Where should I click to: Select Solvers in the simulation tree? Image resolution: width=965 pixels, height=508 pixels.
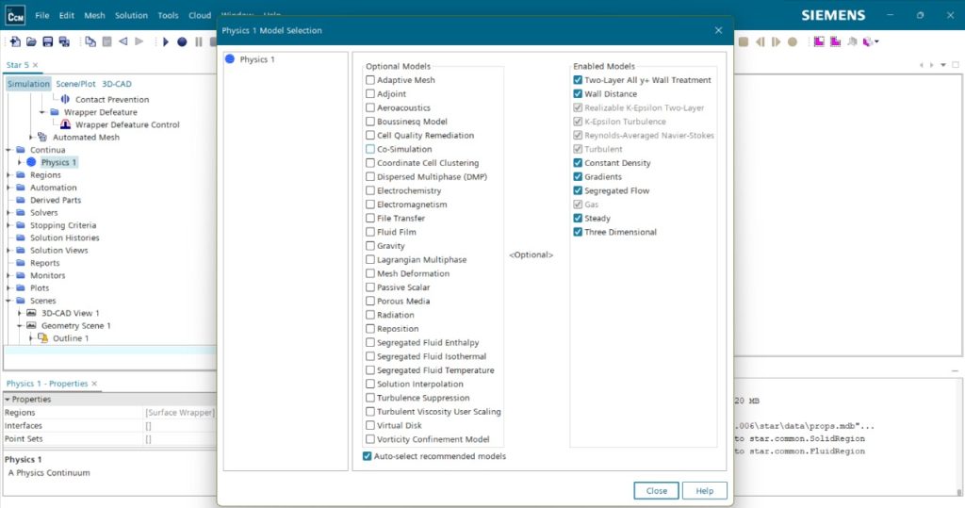44,213
